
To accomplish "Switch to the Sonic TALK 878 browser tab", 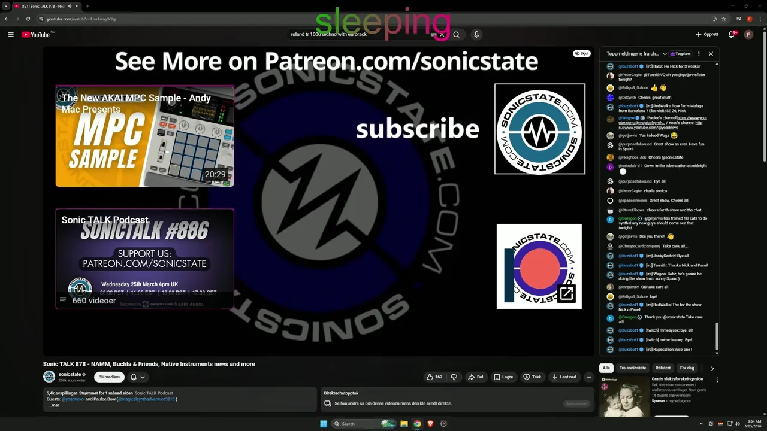I will coord(47,6).
